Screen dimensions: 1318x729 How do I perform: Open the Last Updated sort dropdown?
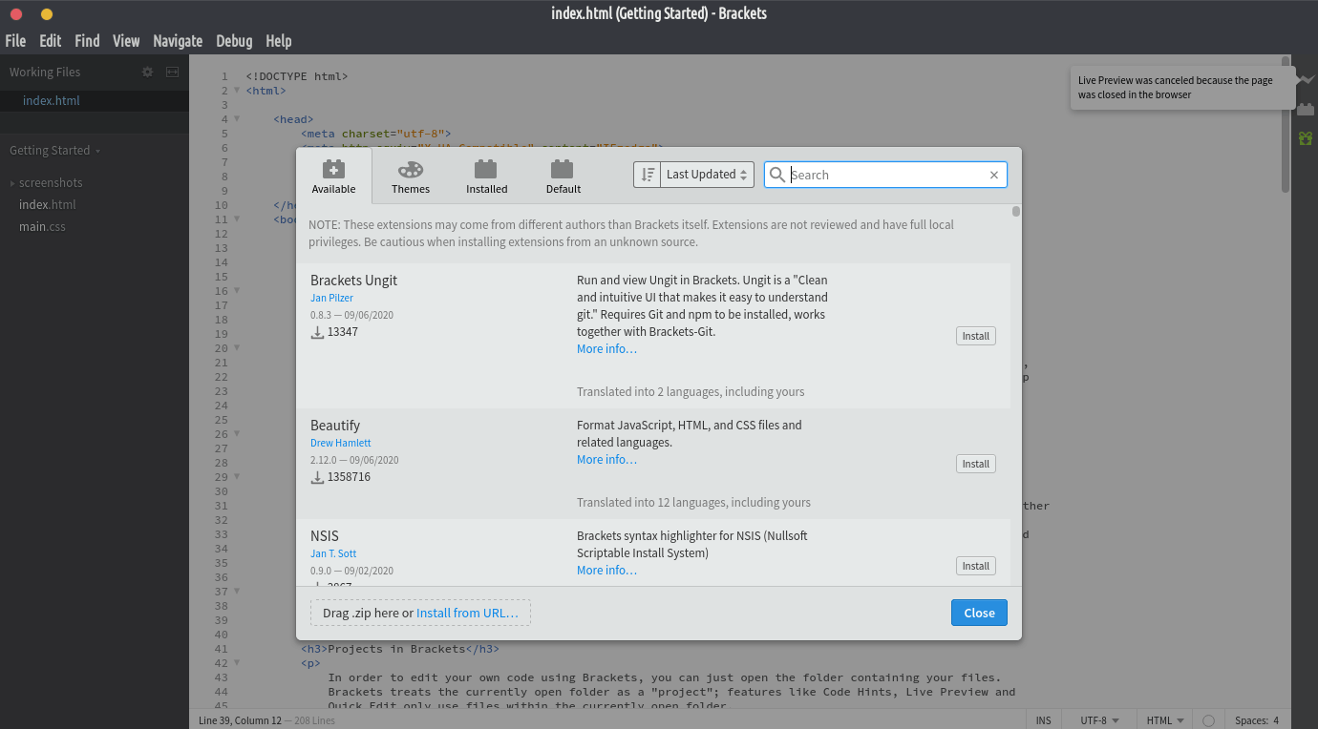(708, 175)
